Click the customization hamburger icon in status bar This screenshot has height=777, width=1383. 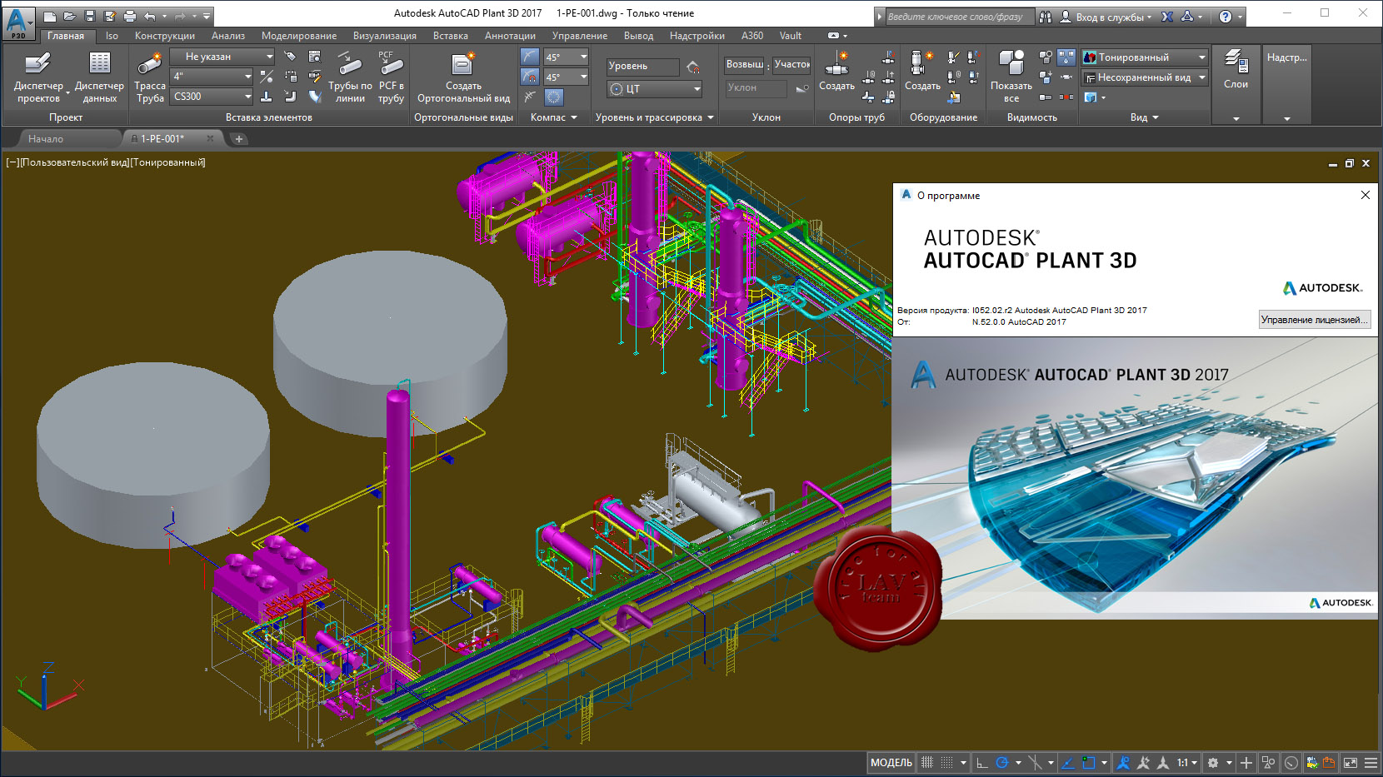[1371, 762]
